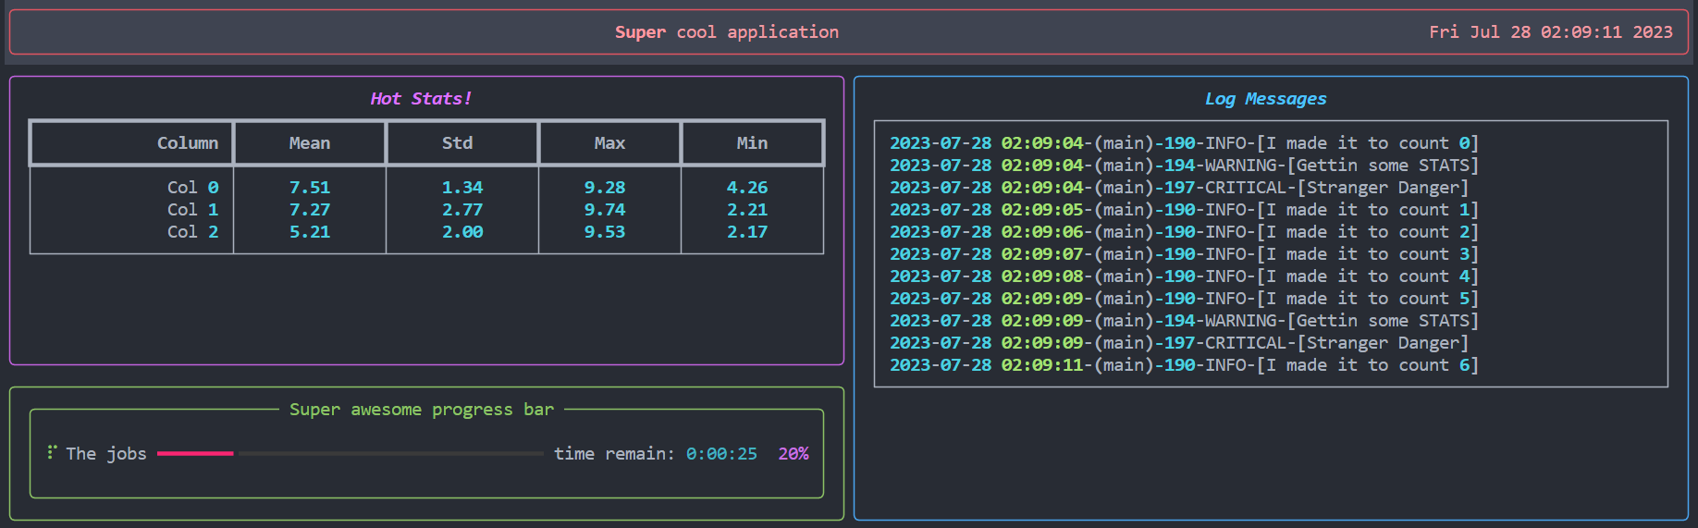
Task: Select the Col 1 row label
Action: (192, 210)
